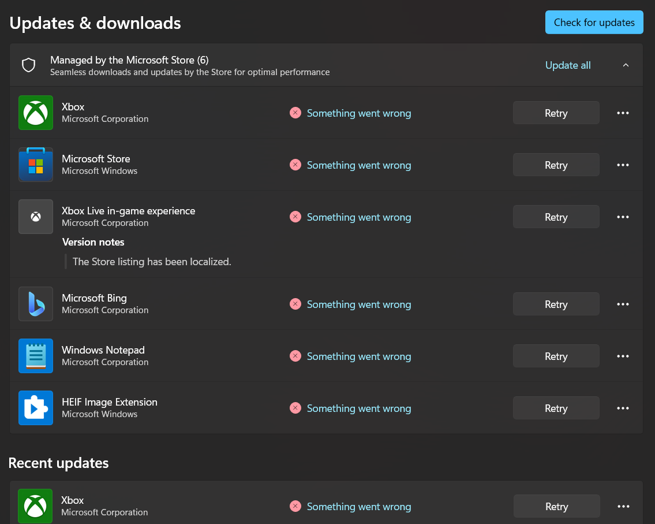Viewport: 655px width, 524px height.
Task: Click the Recent updates heading
Action: click(x=58, y=463)
